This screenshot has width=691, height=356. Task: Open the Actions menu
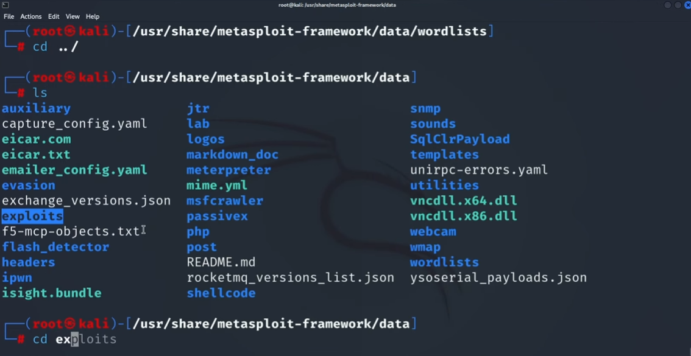pos(30,16)
